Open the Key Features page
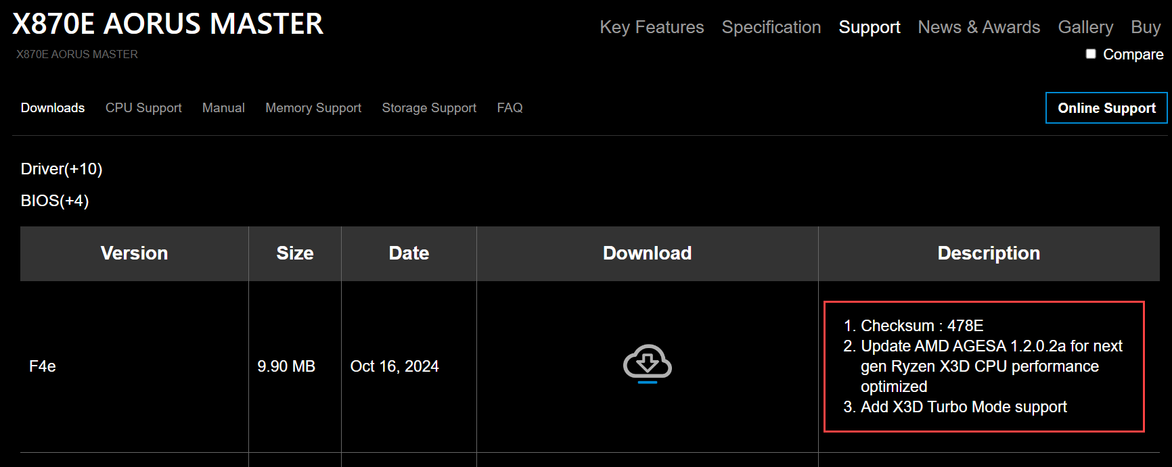Screen dimensions: 1172x467 coord(652,27)
